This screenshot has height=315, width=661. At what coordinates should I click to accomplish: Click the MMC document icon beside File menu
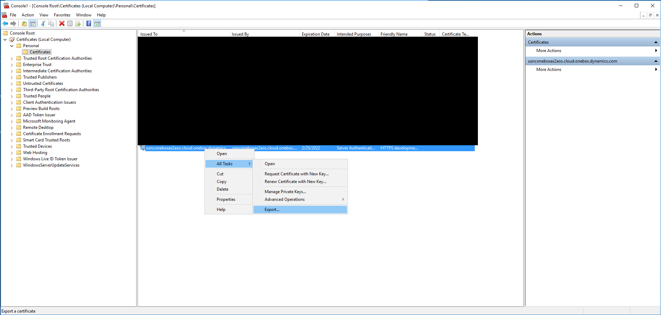pyautogui.click(x=4, y=15)
